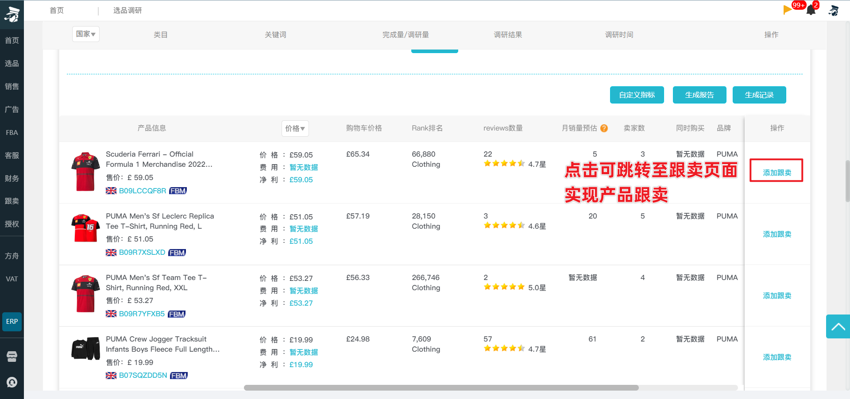Open 选品 in the sidebar
This screenshot has width=850, height=399.
pos(12,64)
